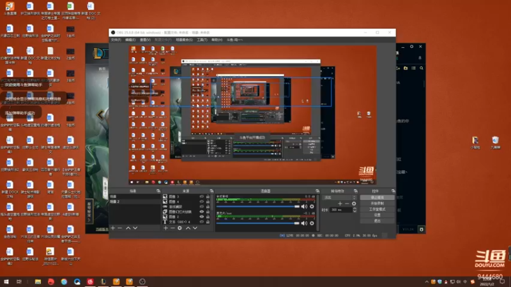Open the transition type dropdown
Image resolution: width=511 pixels, height=287 pixels.
pyautogui.click(x=340, y=198)
